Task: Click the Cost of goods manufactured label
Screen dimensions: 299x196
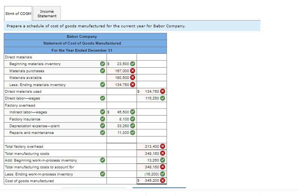Action: pos(29,181)
